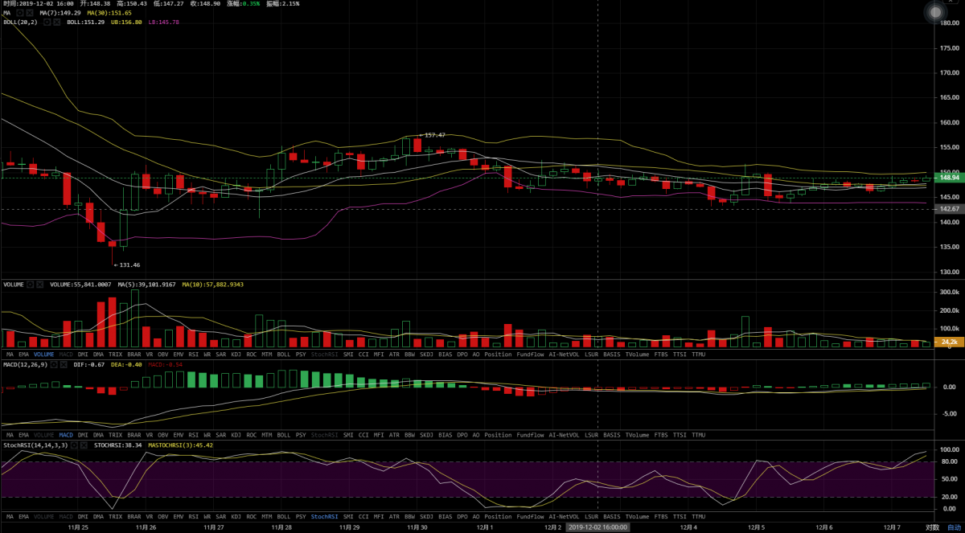Open settings for the MA indicator
Image resolution: width=965 pixels, height=533 pixels.
(x=20, y=13)
